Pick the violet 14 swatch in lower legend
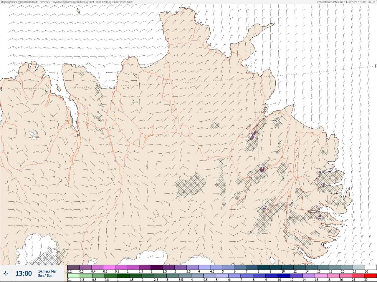 coord(309,276)
